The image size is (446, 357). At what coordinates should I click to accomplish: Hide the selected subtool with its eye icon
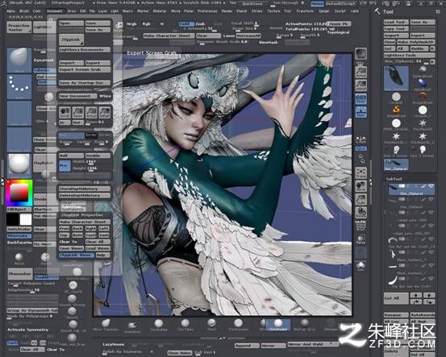coord(431,186)
